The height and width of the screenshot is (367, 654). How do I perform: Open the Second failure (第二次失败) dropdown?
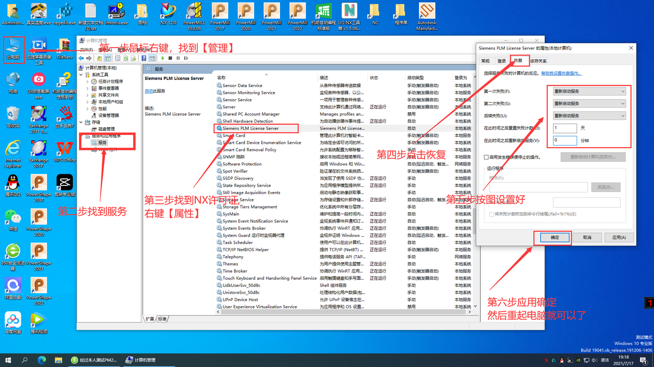589,104
